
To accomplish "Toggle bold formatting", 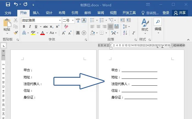I will coord(24,27).
